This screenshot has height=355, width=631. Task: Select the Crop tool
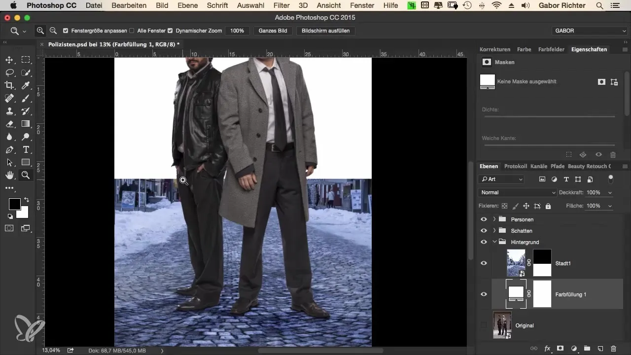9,85
